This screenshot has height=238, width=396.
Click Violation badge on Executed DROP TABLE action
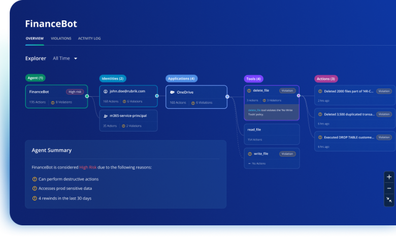pos(384,138)
